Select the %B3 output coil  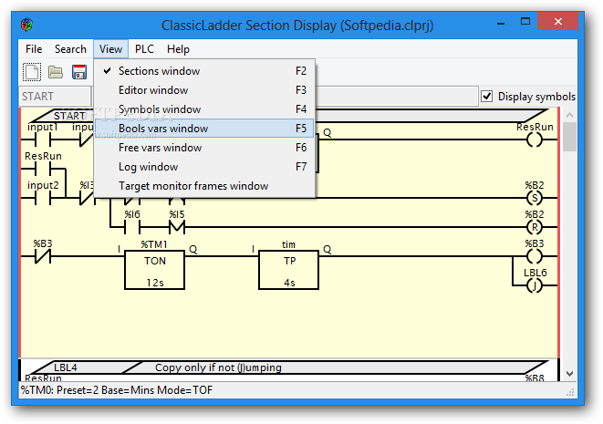535,256
